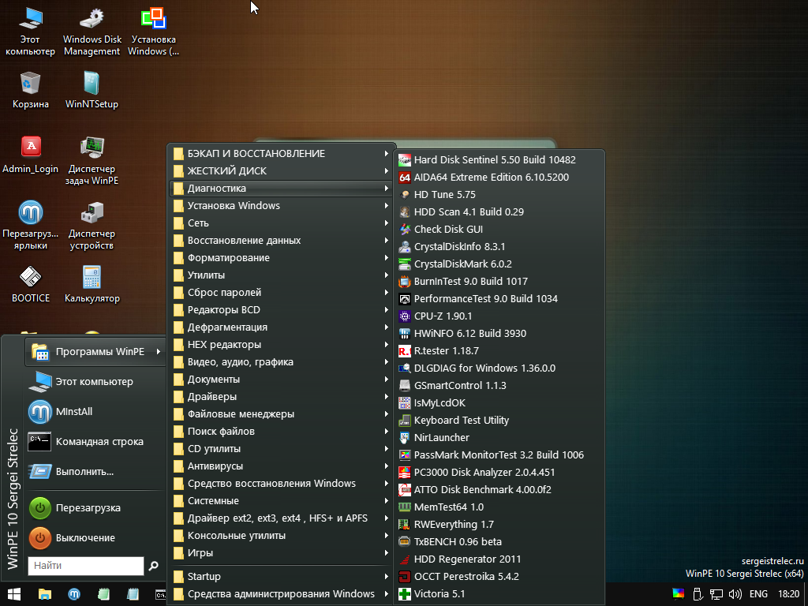Open Этот компьютер from start menu
The image size is (808, 606).
pyautogui.click(x=95, y=382)
